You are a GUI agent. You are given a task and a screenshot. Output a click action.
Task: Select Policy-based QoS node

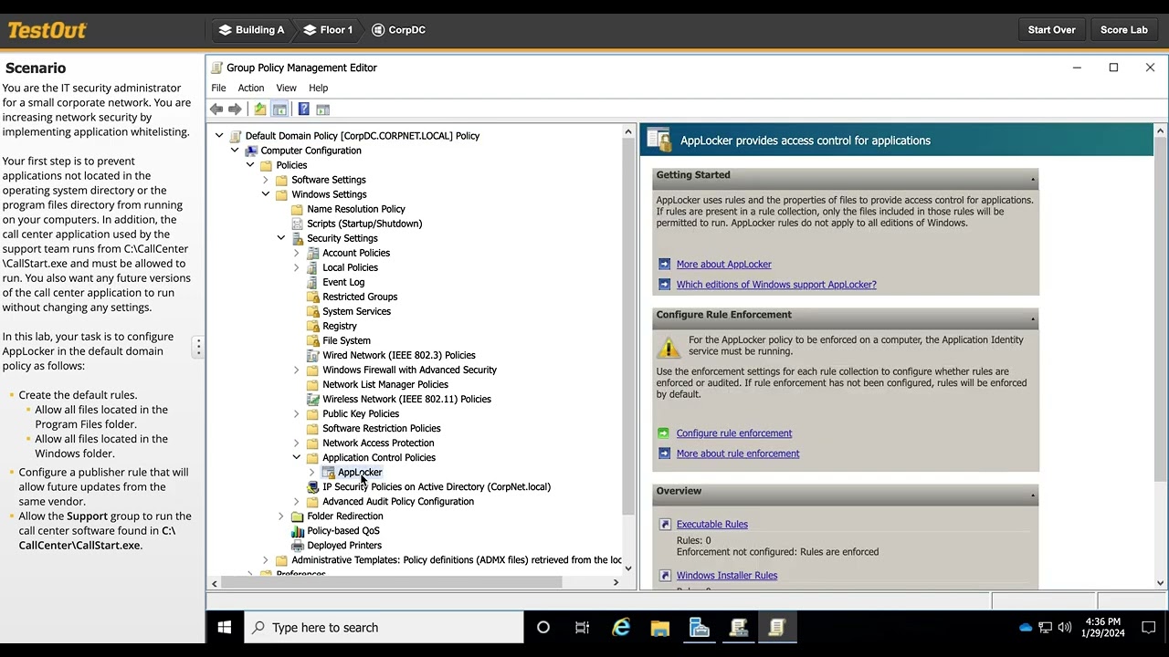pyautogui.click(x=343, y=530)
